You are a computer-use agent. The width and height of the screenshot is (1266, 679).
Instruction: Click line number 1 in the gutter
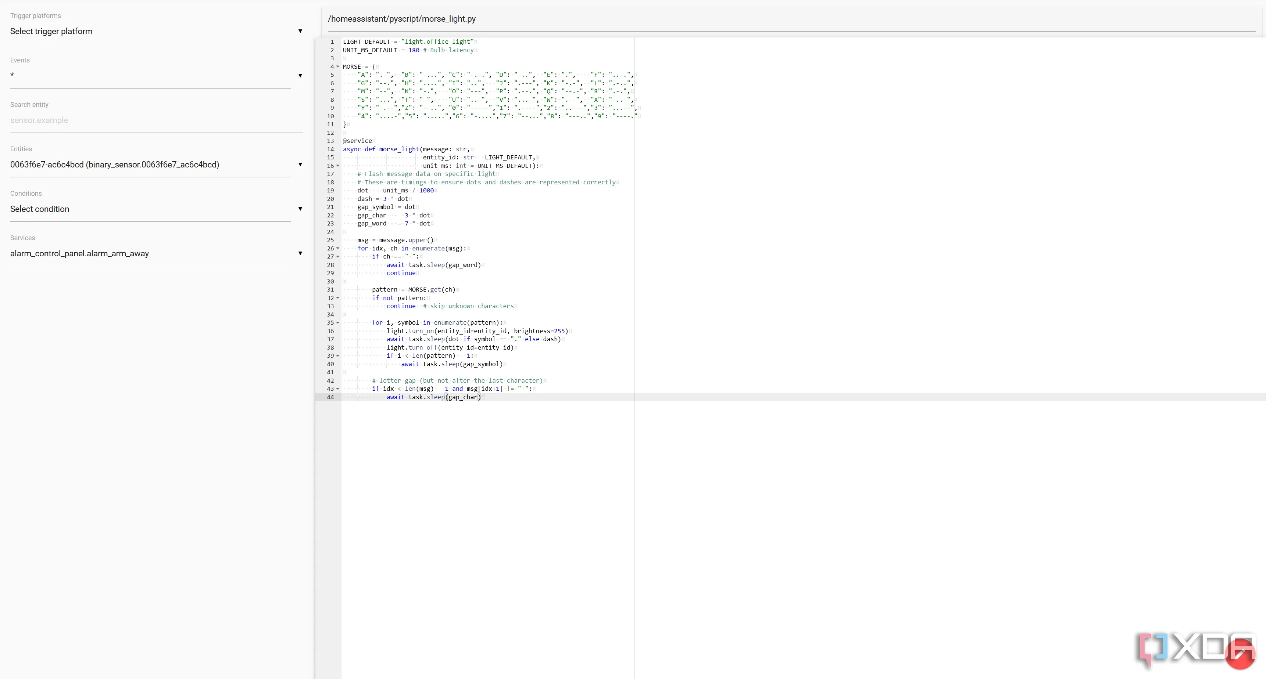332,42
